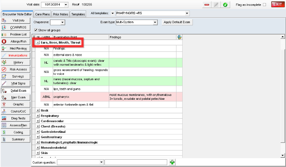Open the PHARYNGITIS +RS template combo box
This screenshot has height=167, width=286.
coord(153,13)
